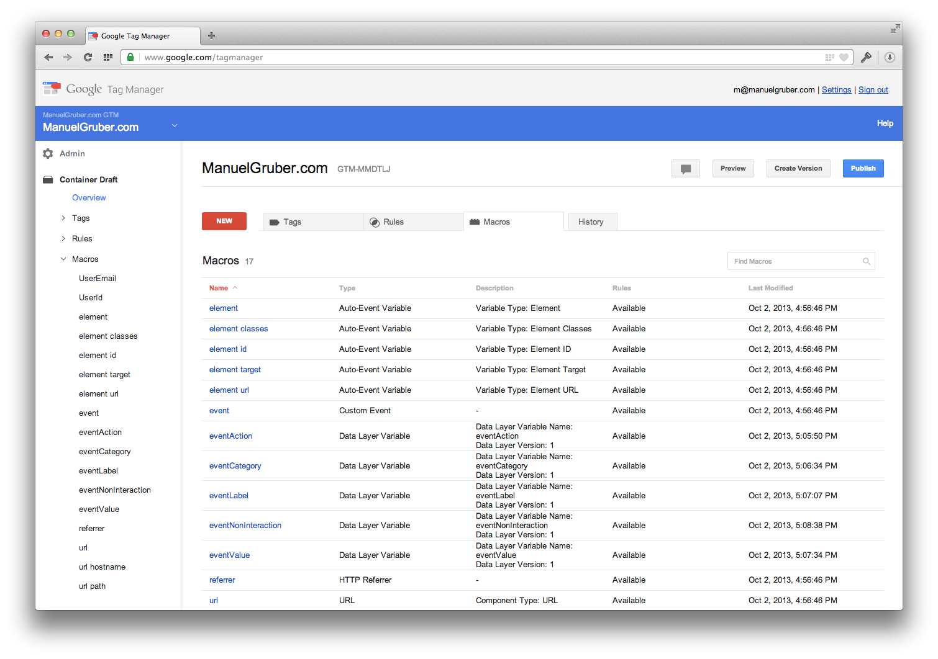Switch to the Rules tab
Viewport: 938px width, 659px height.
point(413,222)
